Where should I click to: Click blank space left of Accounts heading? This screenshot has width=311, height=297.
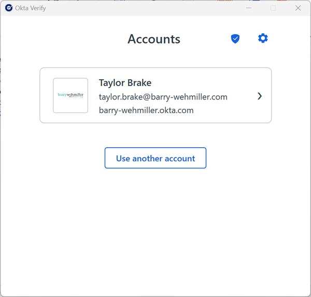pos(67,39)
